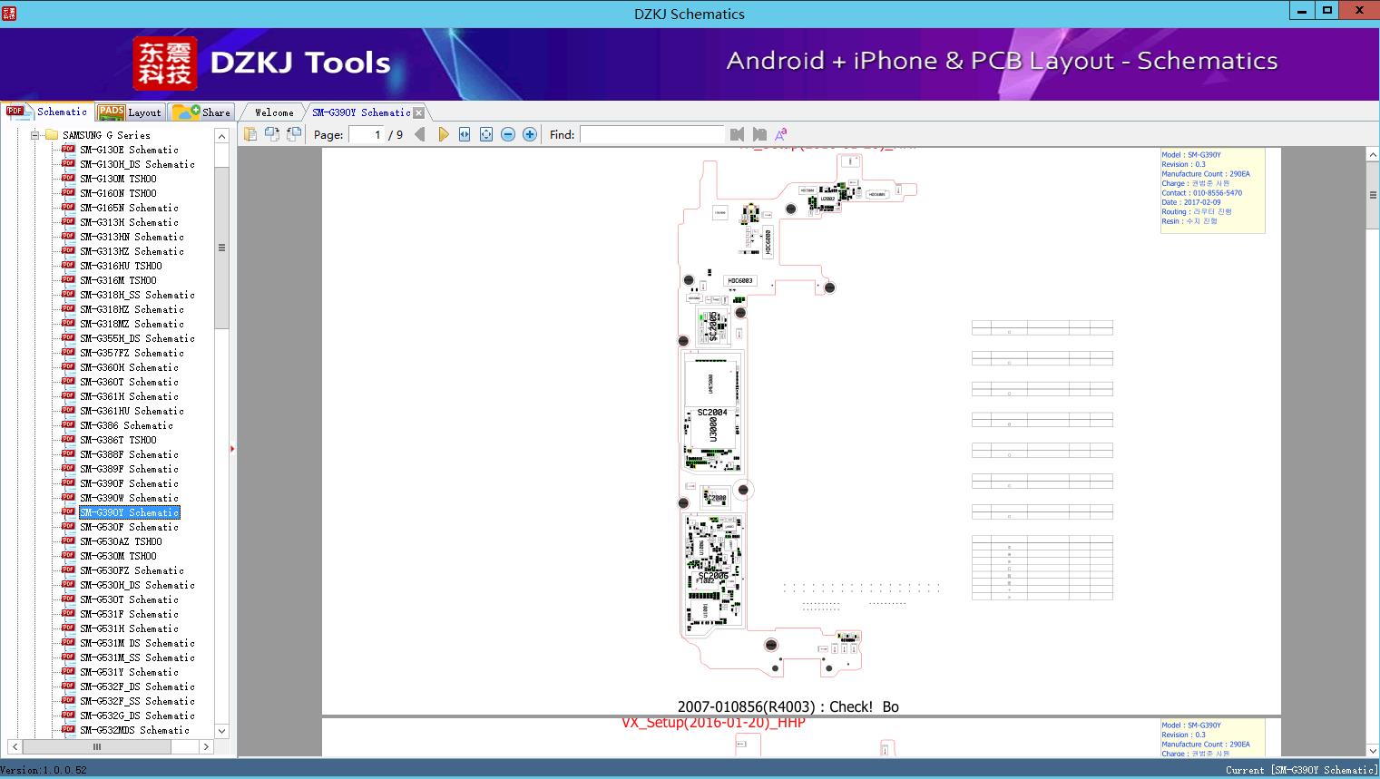Toggle the match case search icon
Screen dimensions: 1380x779
point(780,134)
